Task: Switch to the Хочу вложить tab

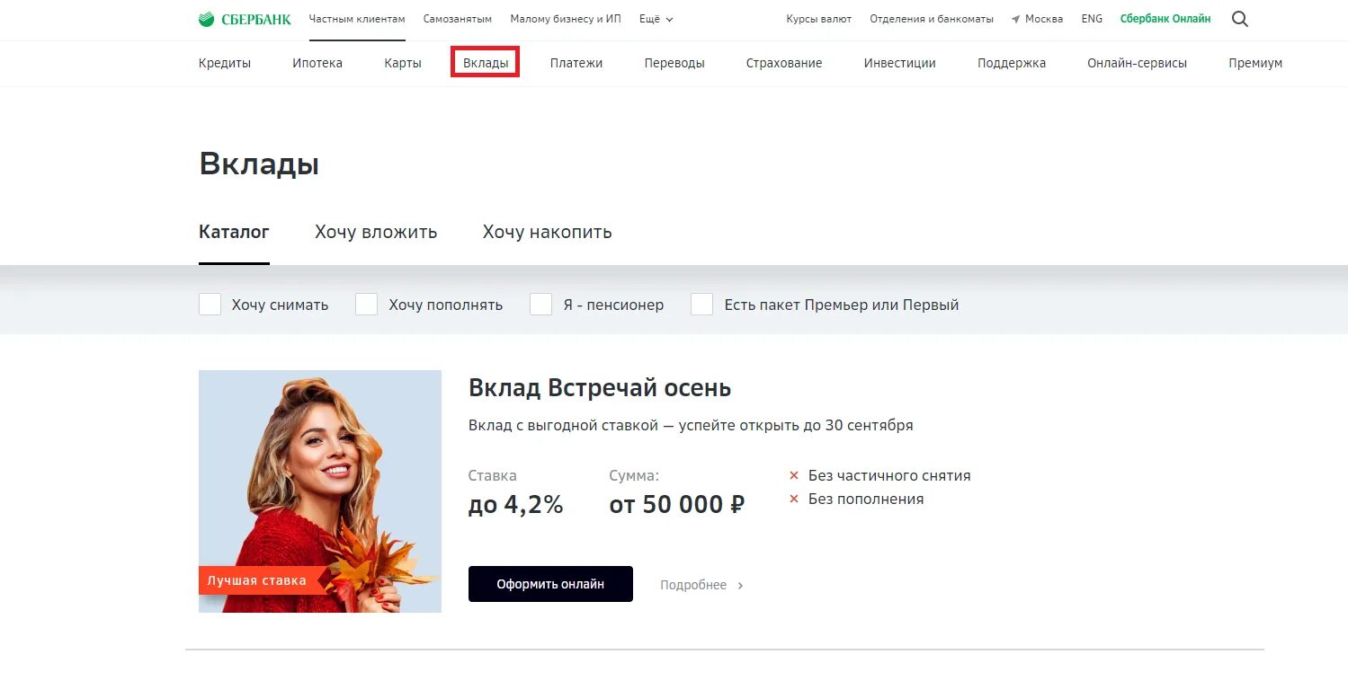Action: (376, 232)
